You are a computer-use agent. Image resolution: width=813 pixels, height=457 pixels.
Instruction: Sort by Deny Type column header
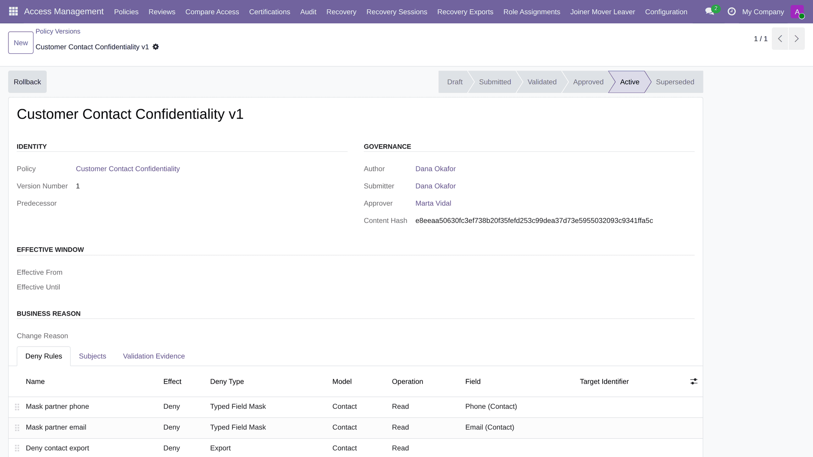pyautogui.click(x=227, y=382)
